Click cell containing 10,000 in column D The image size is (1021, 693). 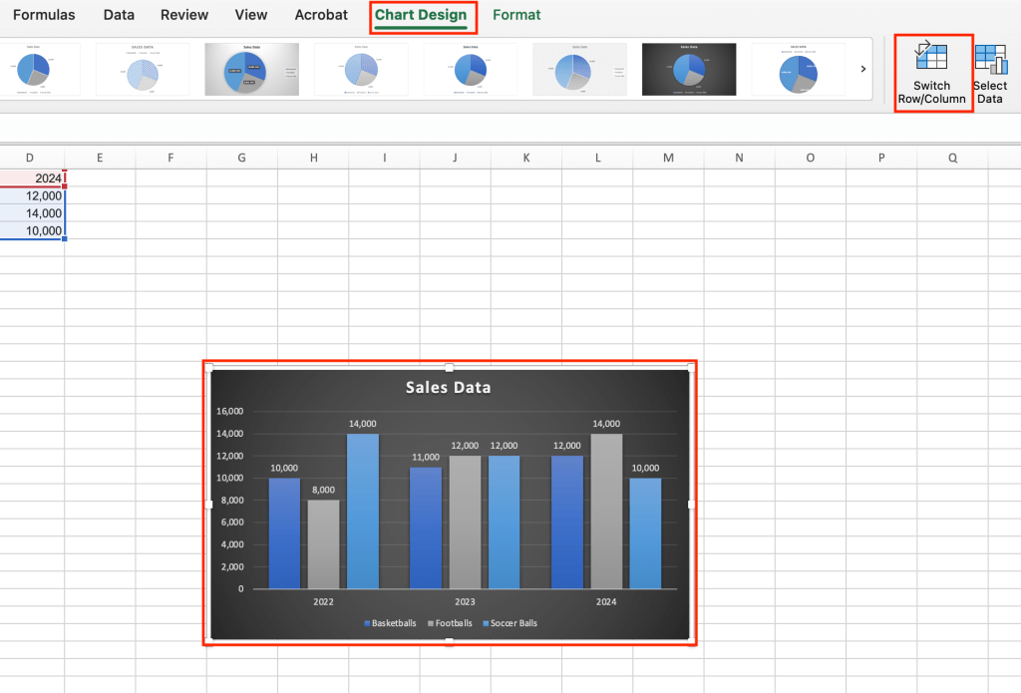pyautogui.click(x=32, y=230)
